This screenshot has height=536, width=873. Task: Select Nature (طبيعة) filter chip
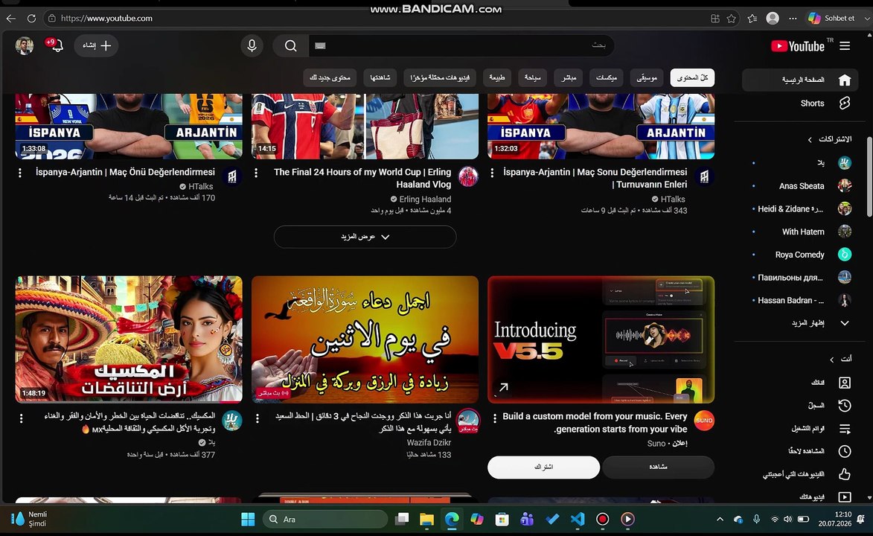pos(497,78)
